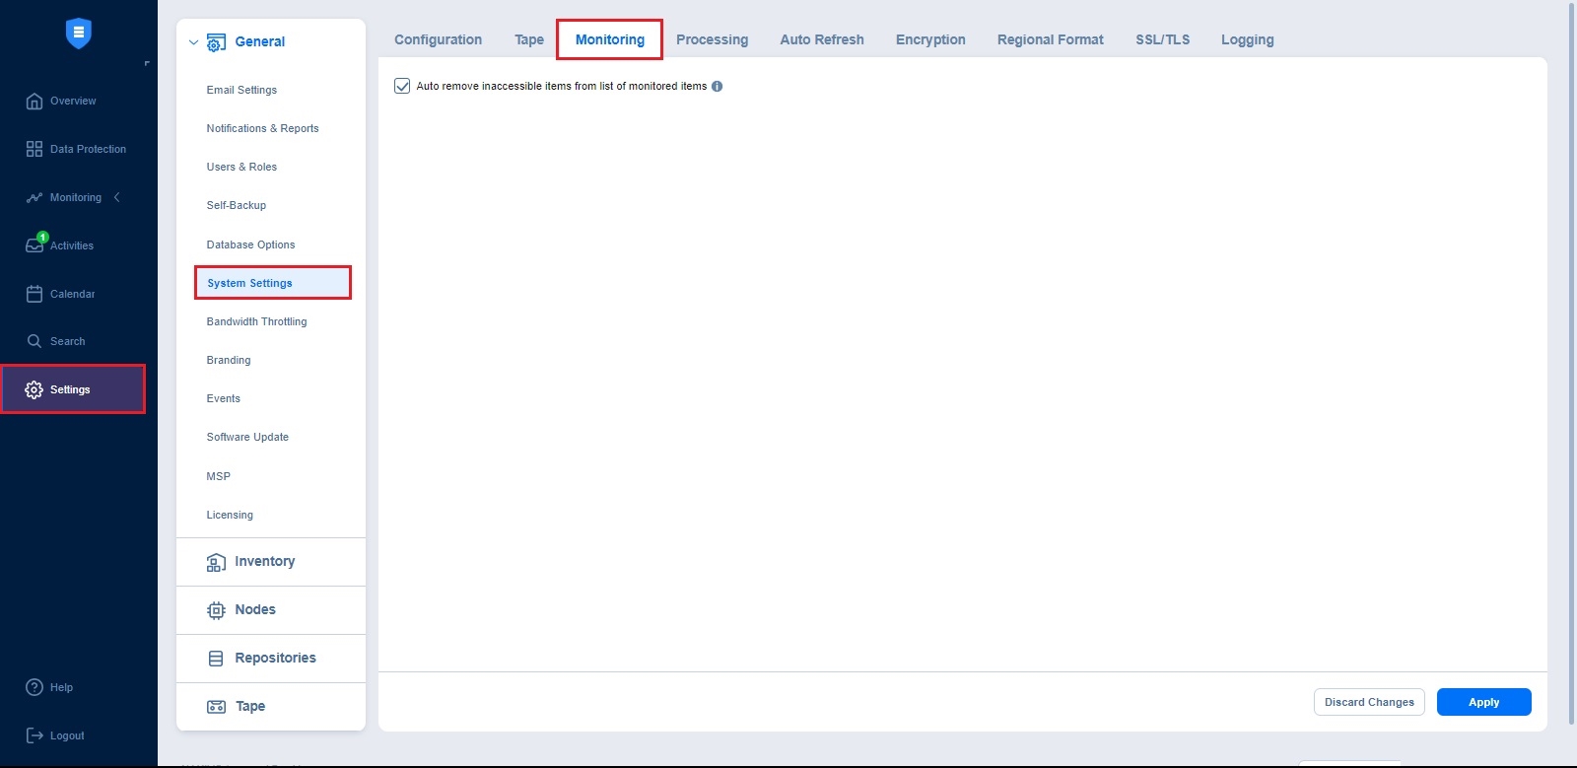Switch to the Encryption tab
The width and height of the screenshot is (1577, 768).
coord(930,40)
